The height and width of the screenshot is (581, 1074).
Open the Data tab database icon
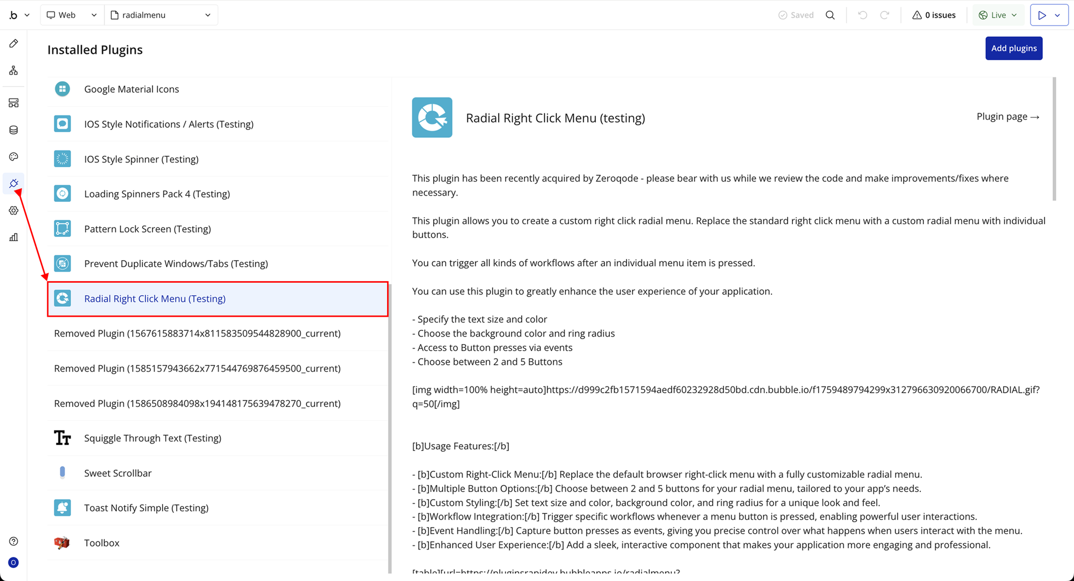click(14, 130)
